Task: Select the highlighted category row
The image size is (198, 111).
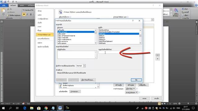Action: pos(76,32)
